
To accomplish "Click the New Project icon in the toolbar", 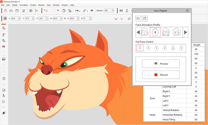I will (x=5, y=11).
